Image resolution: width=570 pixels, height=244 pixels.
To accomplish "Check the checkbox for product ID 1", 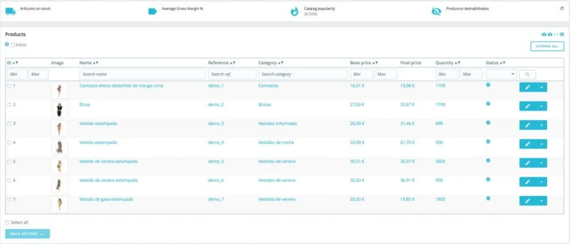I will click(9, 86).
